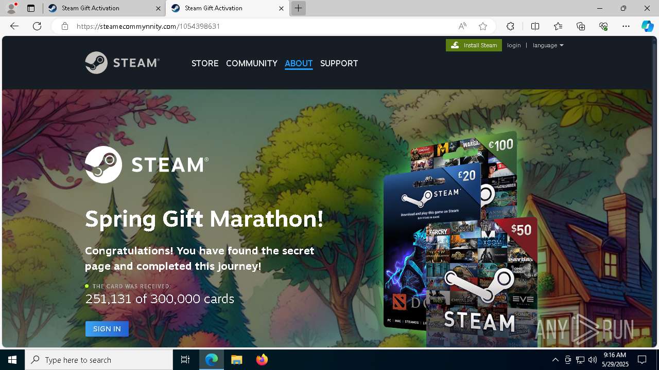
Task: Open the tab actions menu icon
Action: pos(31,8)
